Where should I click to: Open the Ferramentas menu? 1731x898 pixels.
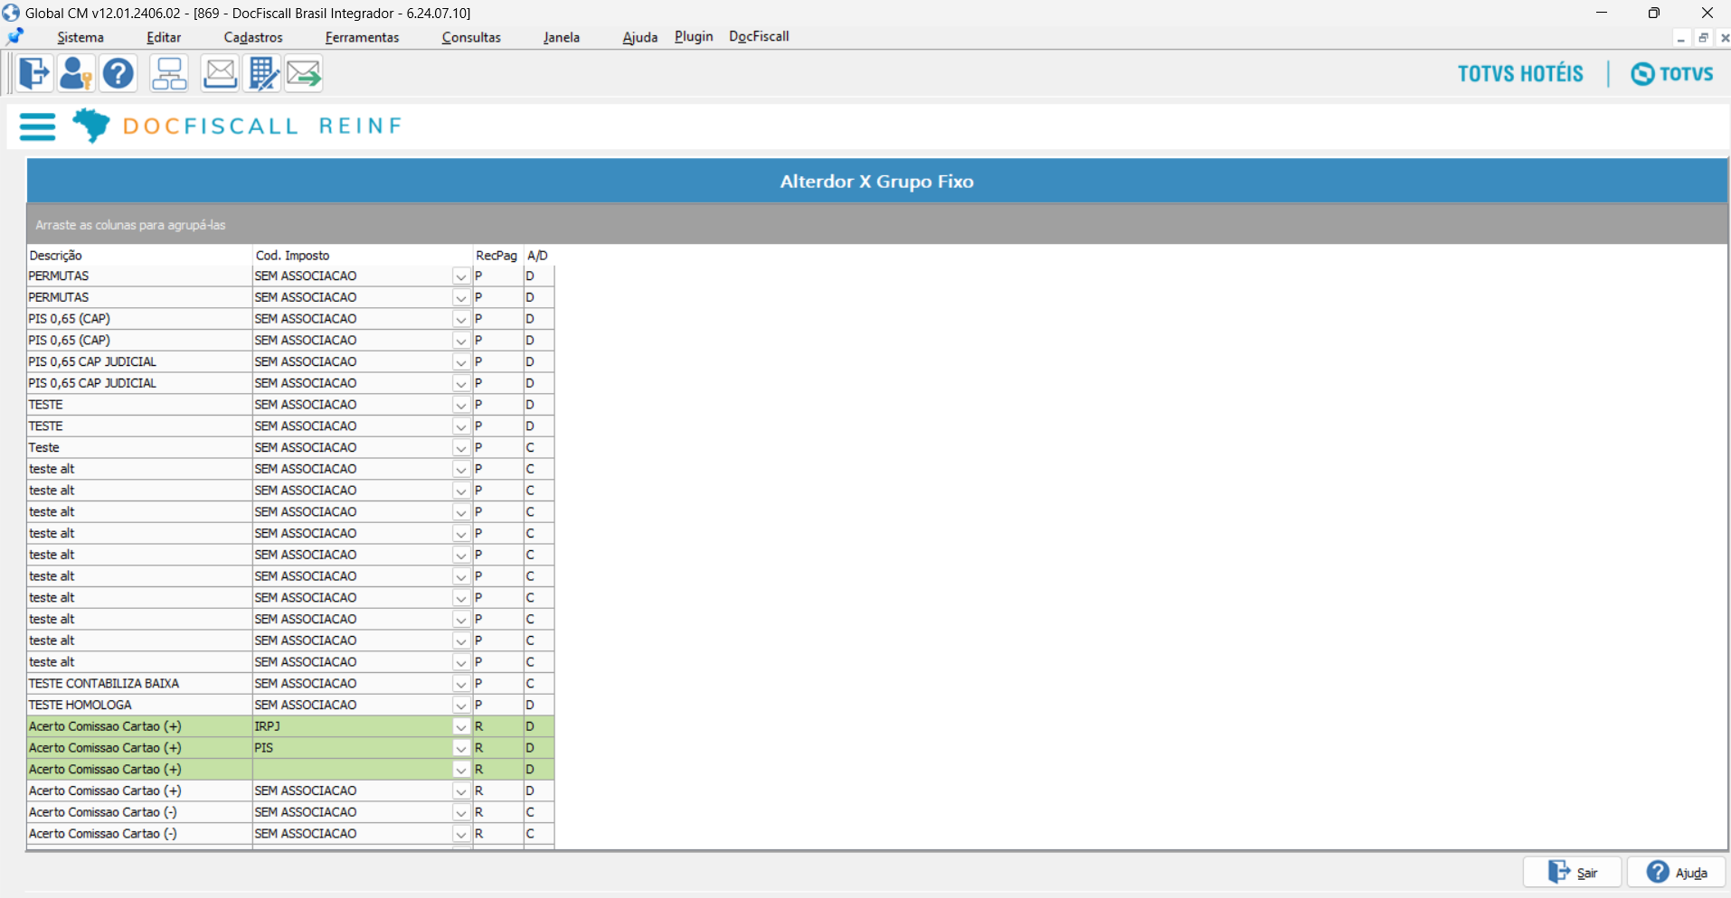362,37
